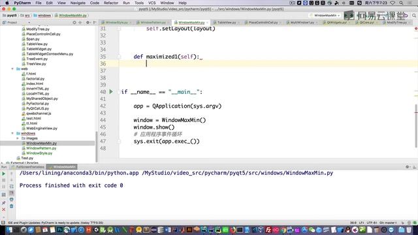Image resolution: width=418 pixels, height=235 pixels.
Task: Expand the images folder
Action: (x=18, y=138)
